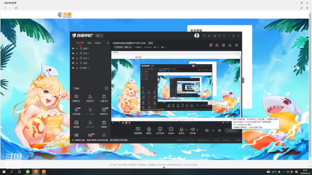Click the Douyu logo on the web page

point(64,15)
